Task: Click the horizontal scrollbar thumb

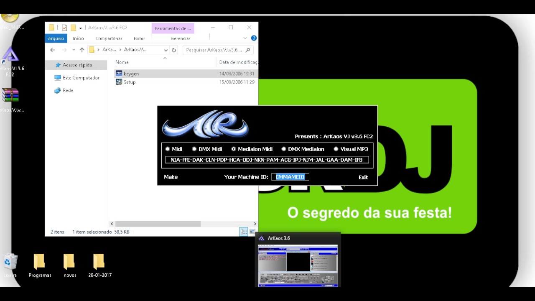Action: pos(158,224)
